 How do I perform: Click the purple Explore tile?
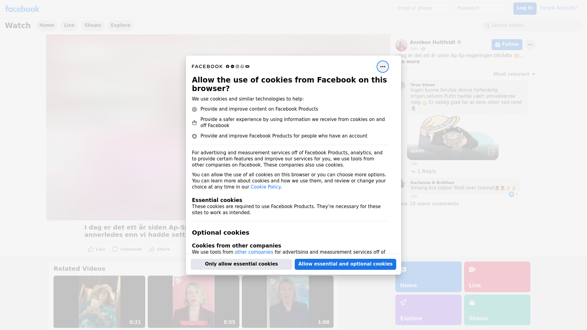point(428,310)
